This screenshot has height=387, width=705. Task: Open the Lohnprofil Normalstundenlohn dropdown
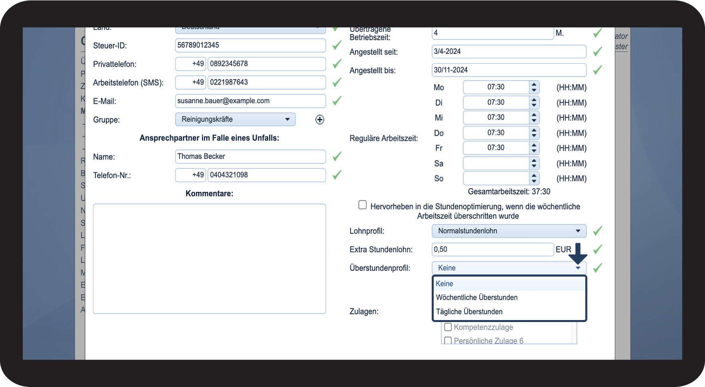pos(509,231)
